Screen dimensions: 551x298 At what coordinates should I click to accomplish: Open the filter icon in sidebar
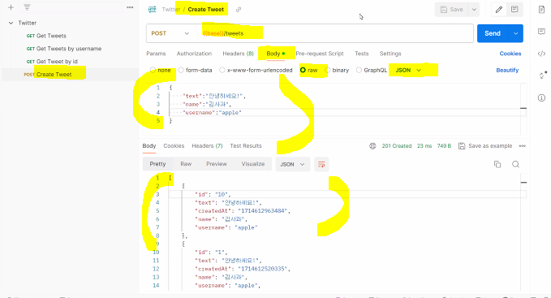27,7
